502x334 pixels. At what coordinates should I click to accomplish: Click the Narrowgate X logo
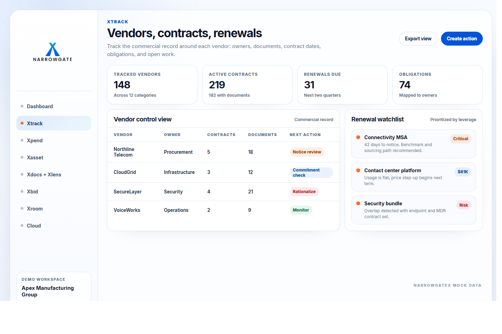pyautogui.click(x=53, y=52)
